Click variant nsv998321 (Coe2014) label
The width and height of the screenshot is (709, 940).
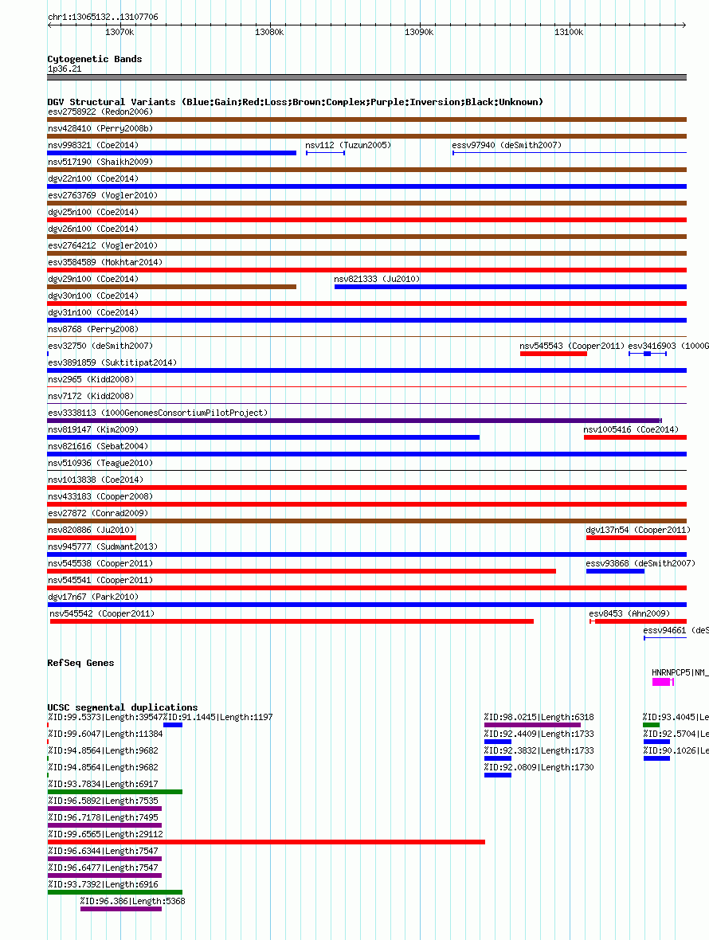[93, 145]
